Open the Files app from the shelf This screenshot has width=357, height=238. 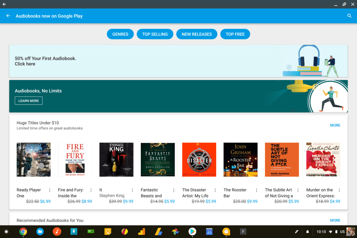pos(40,232)
